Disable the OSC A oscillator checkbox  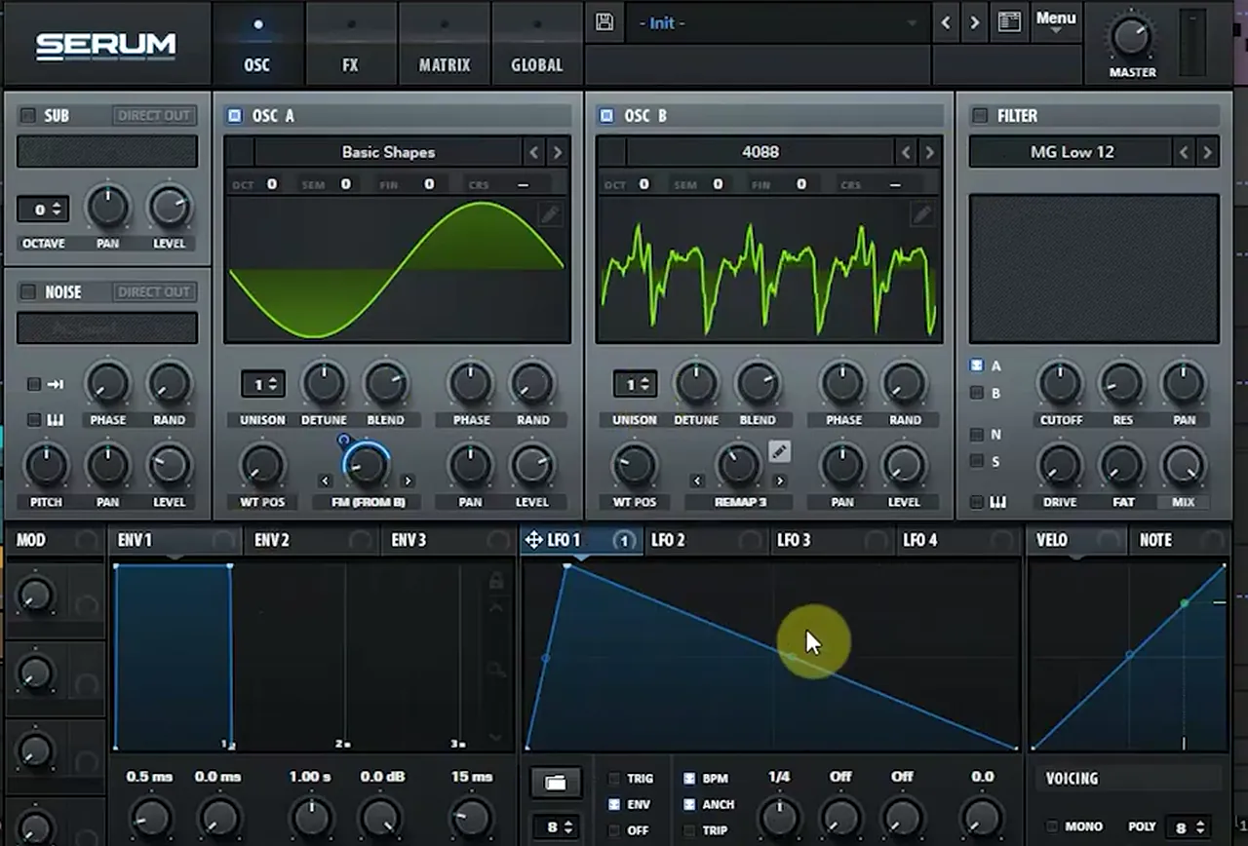(x=234, y=115)
